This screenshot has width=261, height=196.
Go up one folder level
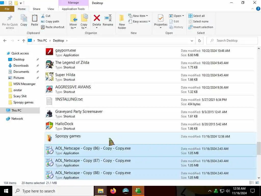click(24, 41)
